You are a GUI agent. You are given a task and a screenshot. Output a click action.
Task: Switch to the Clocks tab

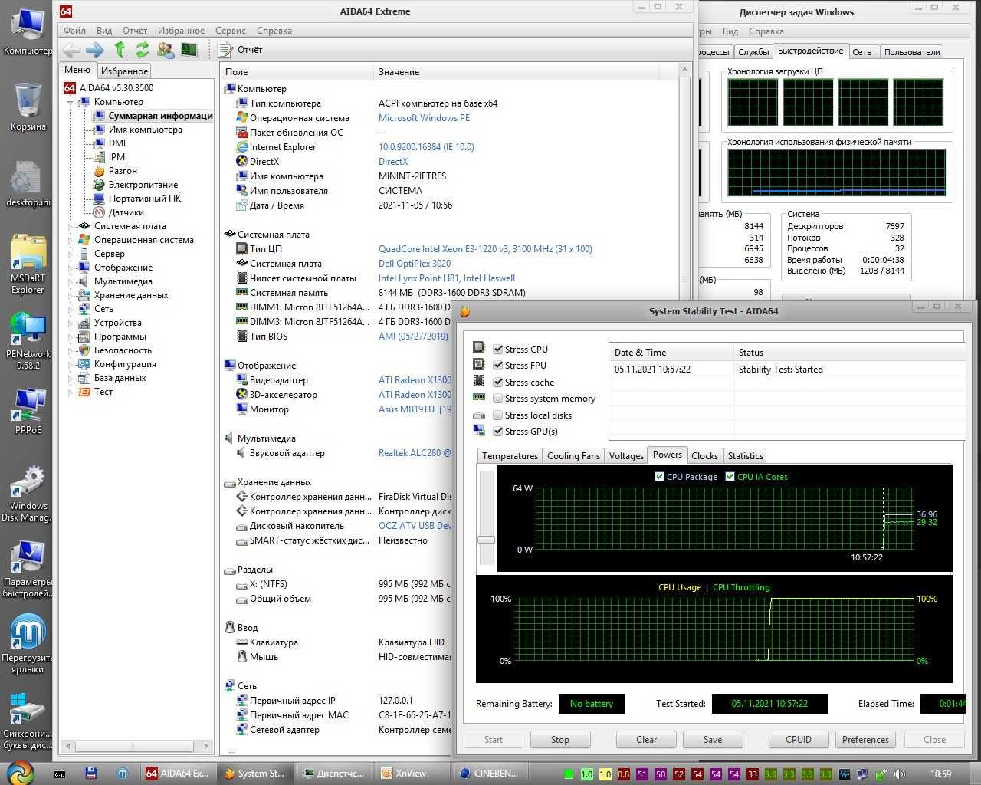click(704, 455)
